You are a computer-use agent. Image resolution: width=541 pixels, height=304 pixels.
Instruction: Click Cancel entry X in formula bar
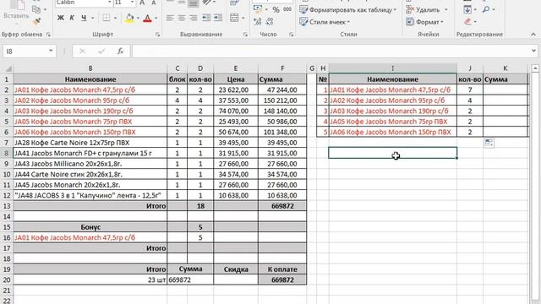(x=82, y=52)
